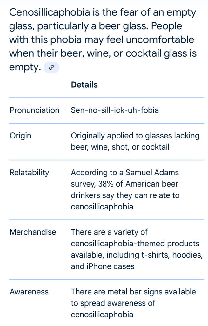Click the source link chip icon
The width and height of the screenshot is (208, 326).
coord(51,67)
